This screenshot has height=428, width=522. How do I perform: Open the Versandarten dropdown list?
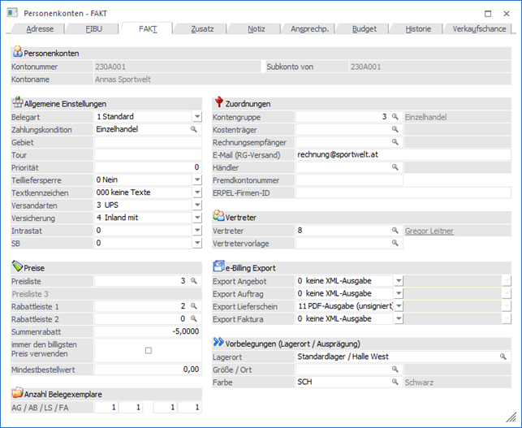pyautogui.click(x=196, y=205)
